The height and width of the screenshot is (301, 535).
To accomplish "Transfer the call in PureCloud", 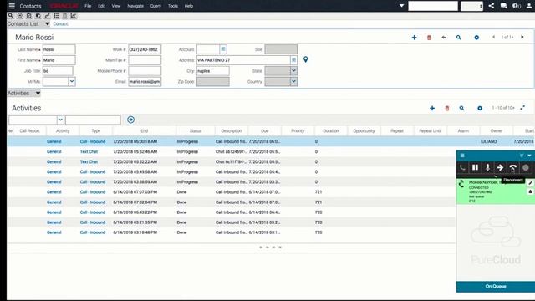I will pyautogui.click(x=500, y=167).
